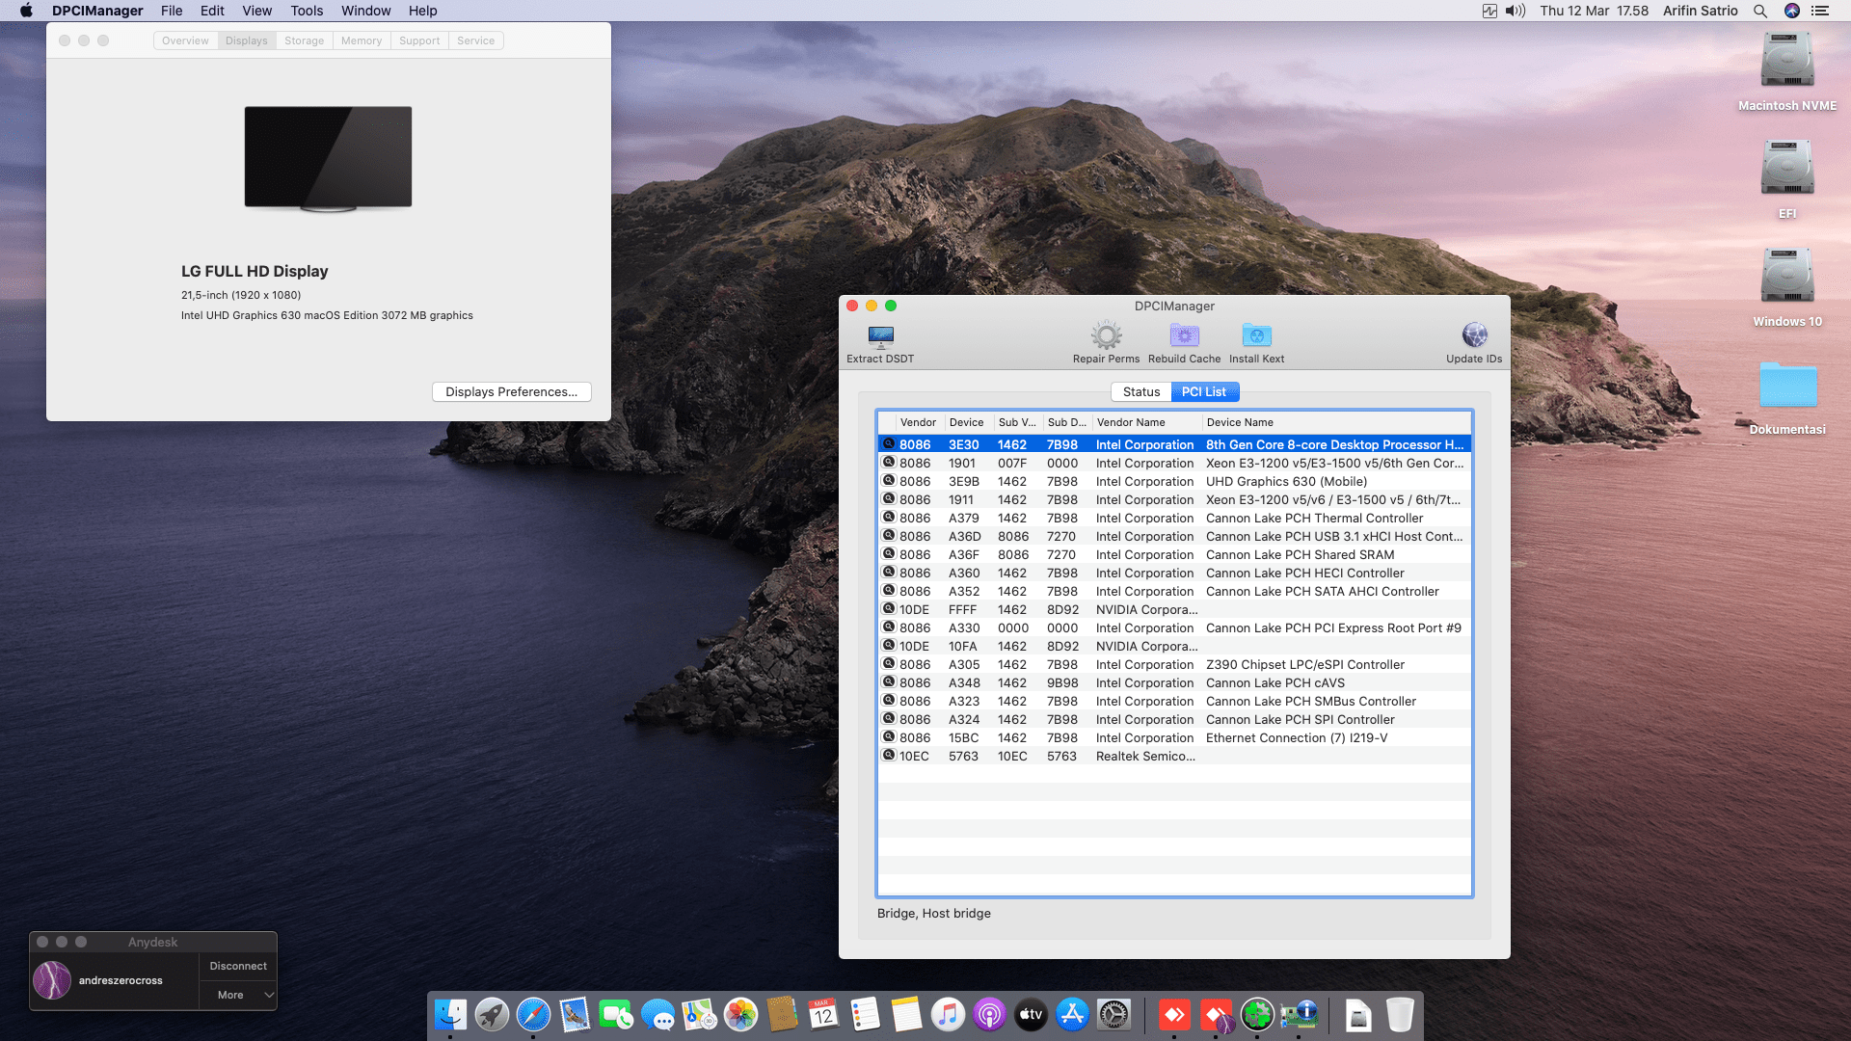Launch Safari from the dock

533,1015
